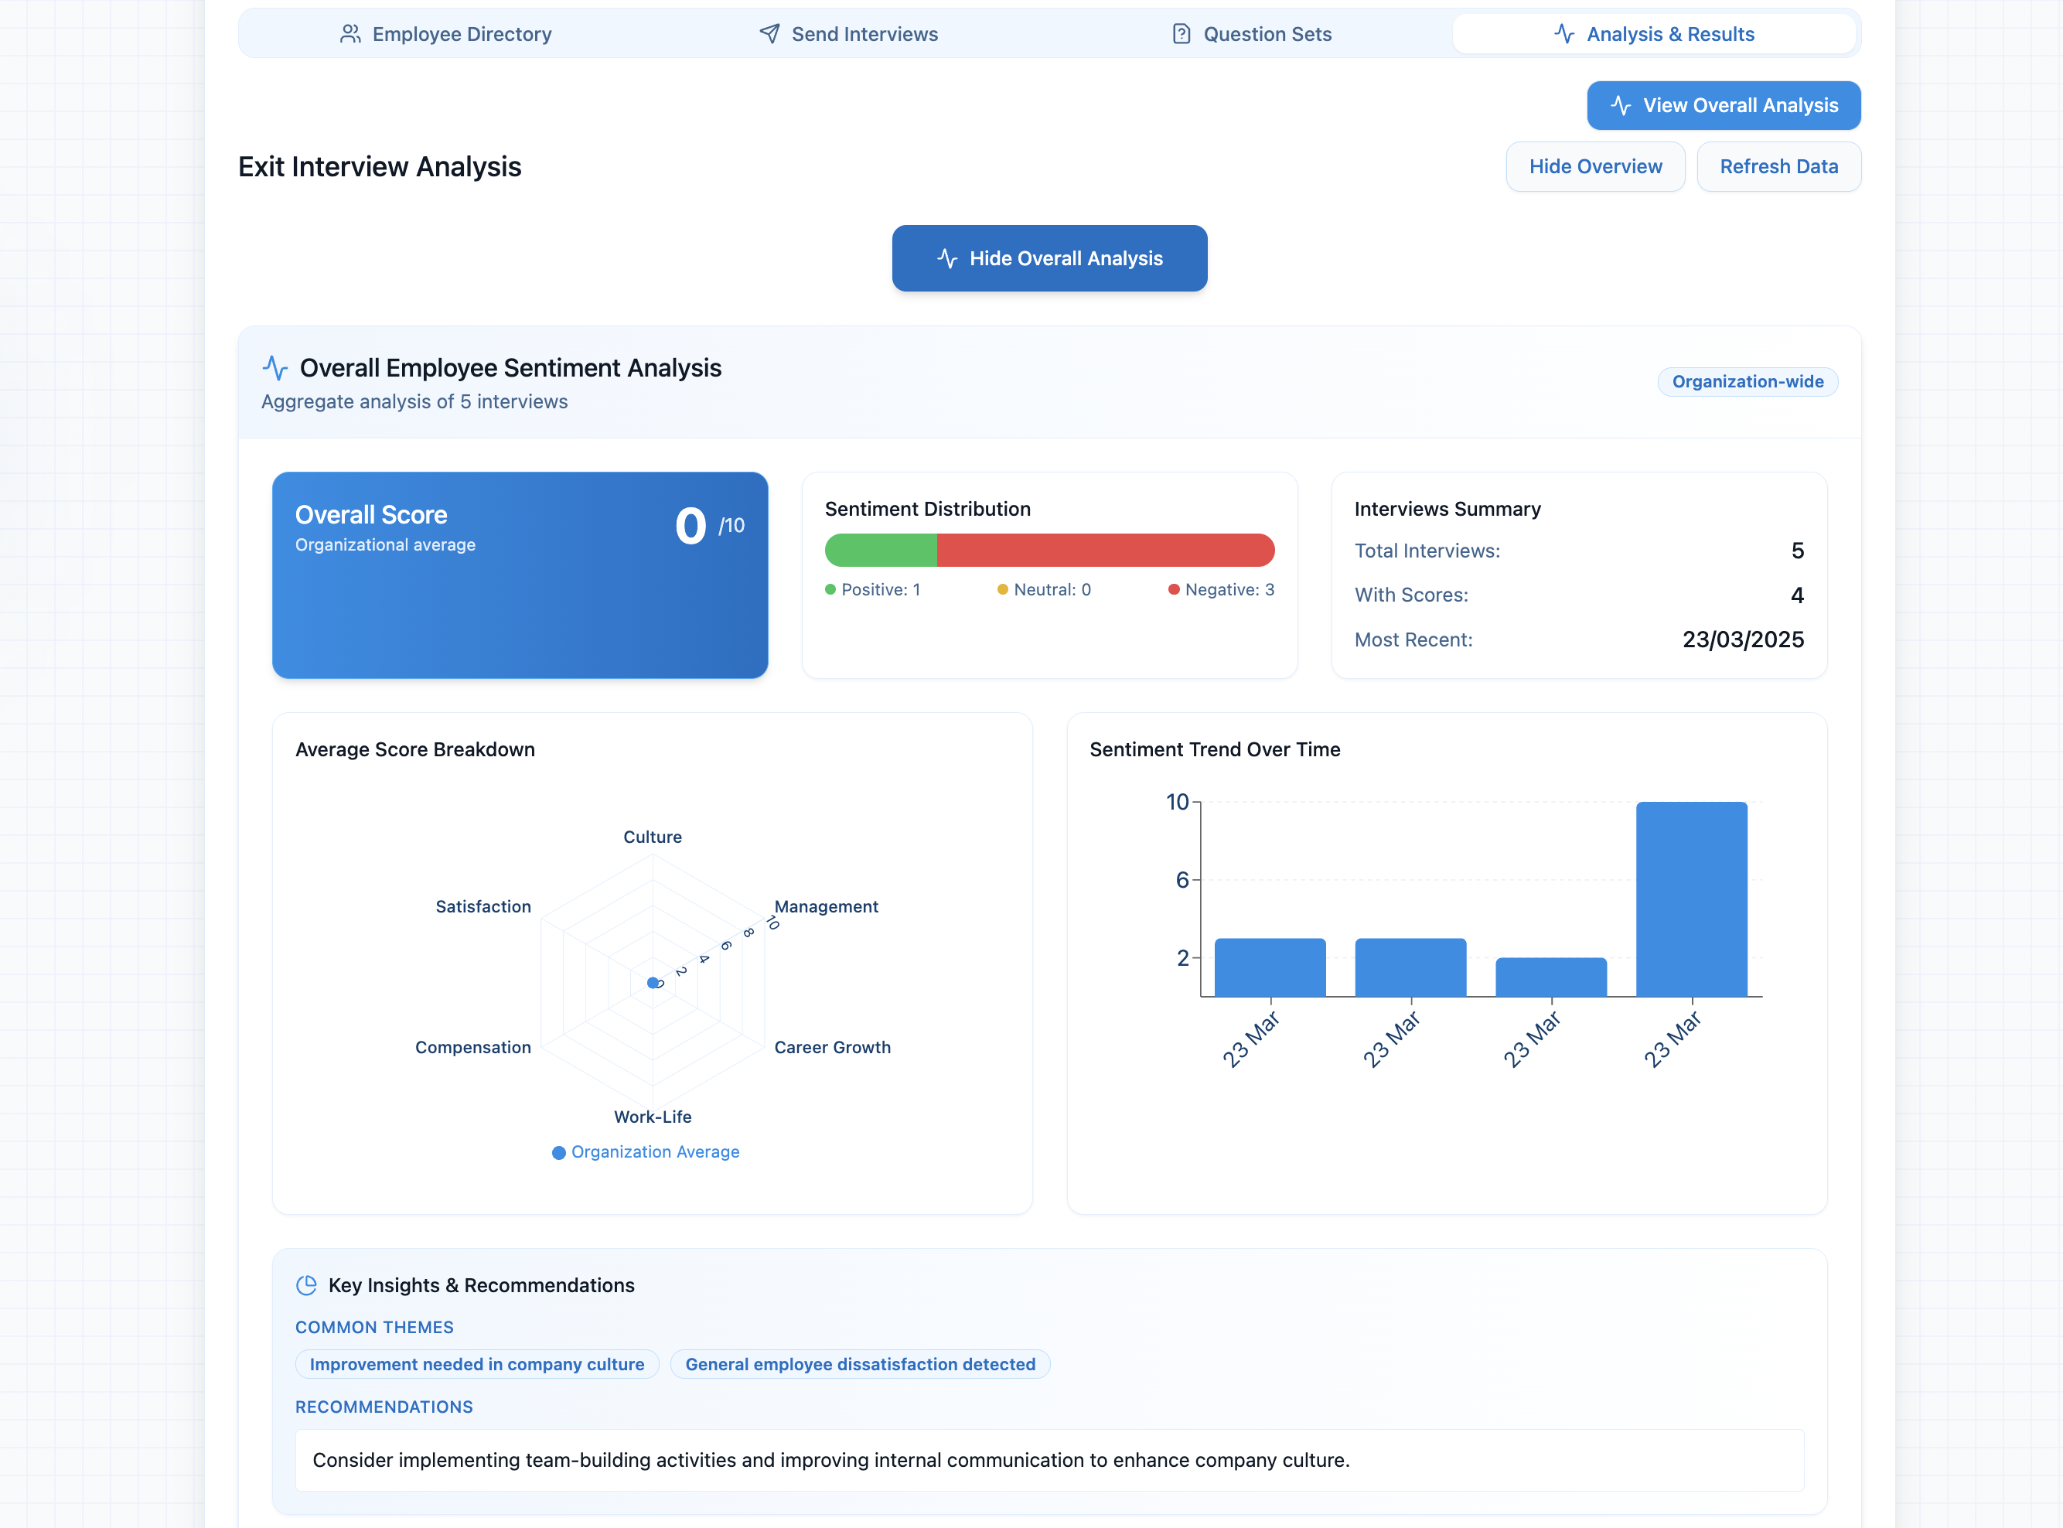2063x1528 pixels.
Task: Click the Organization-wide badge
Action: pyautogui.click(x=1747, y=382)
